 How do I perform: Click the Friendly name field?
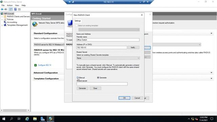[108, 40]
